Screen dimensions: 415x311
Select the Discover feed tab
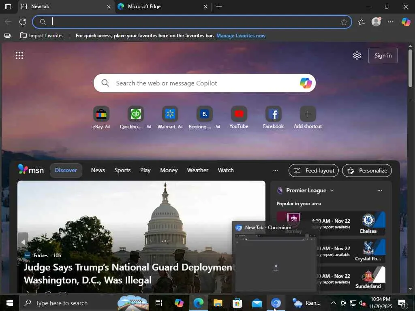click(66, 170)
